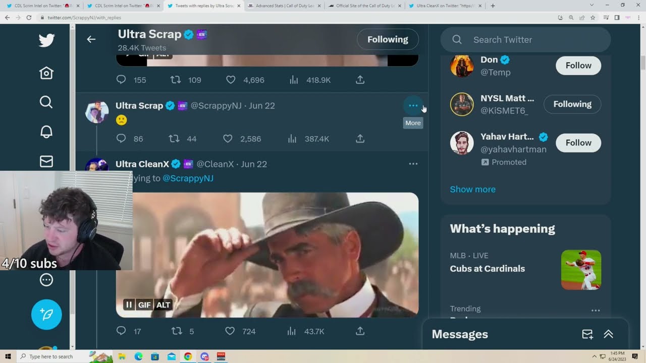Reply to the tweet with 155 replies

pos(121,80)
